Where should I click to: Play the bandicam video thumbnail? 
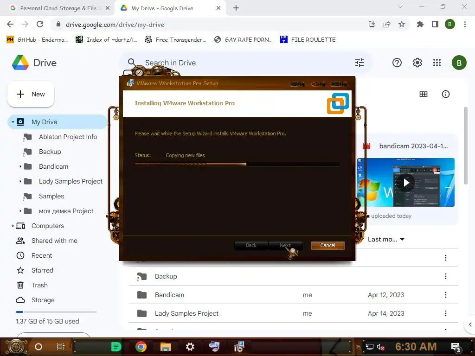406,182
